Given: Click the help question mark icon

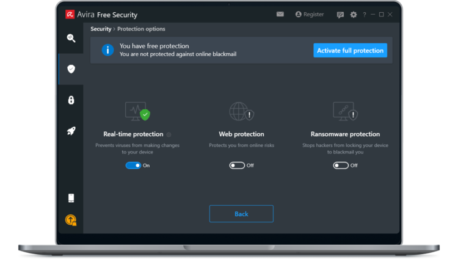Looking at the screenshot, I should click(365, 15).
